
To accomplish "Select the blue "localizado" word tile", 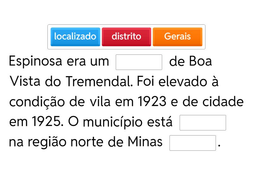I will 75,37.
